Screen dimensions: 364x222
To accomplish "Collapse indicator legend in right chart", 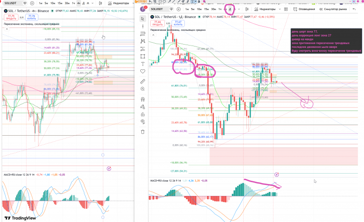I will (153, 35).
